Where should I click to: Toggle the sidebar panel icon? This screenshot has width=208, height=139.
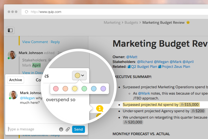pos(10,30)
